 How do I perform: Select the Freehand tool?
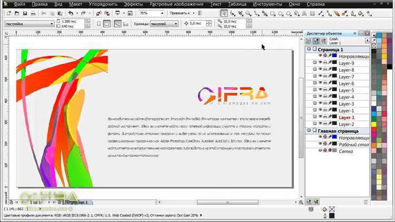click(x=256, y=13)
